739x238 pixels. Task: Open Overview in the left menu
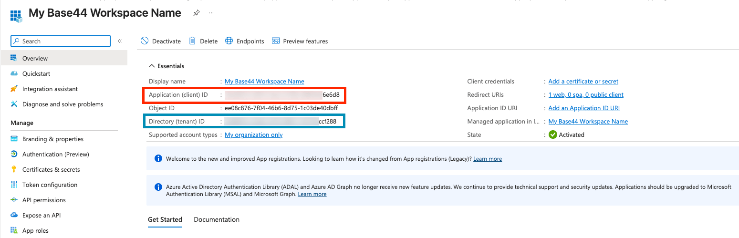pos(63,58)
